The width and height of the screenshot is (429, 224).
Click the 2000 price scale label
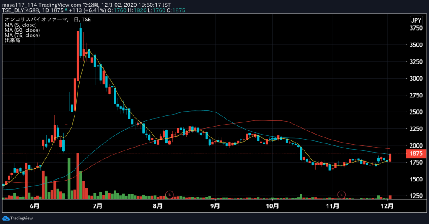(416, 145)
